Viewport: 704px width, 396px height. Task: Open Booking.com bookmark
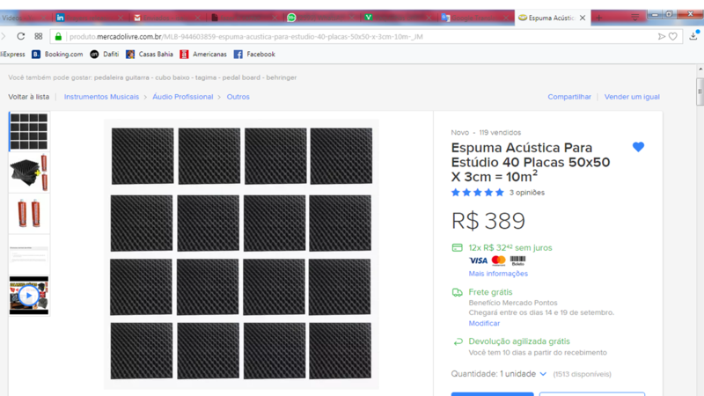coord(57,55)
